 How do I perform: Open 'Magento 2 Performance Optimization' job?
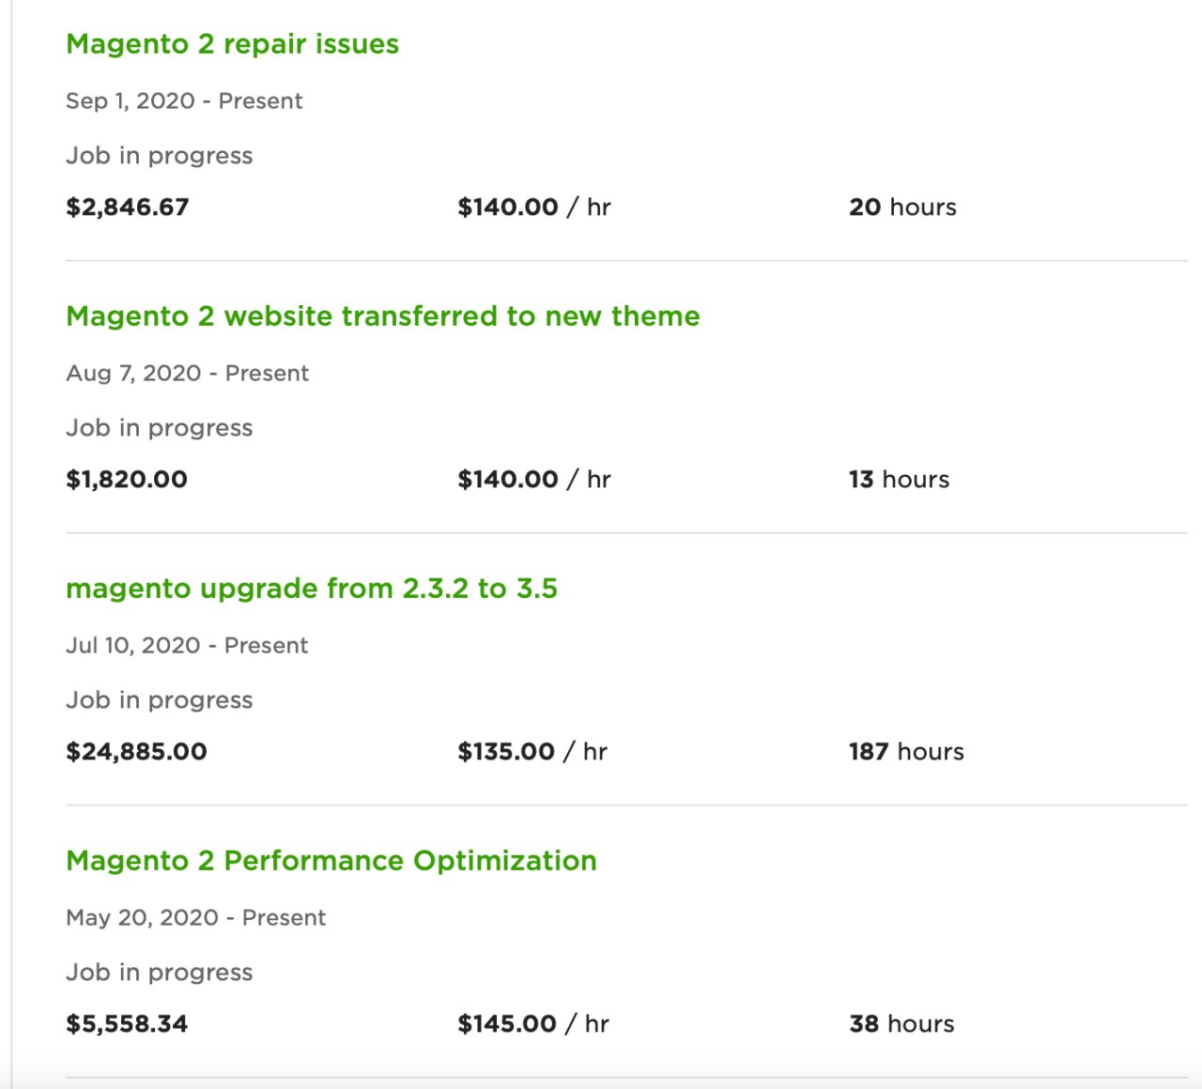coord(331,861)
